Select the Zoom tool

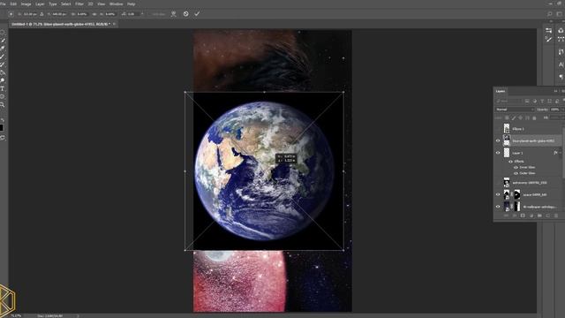pyautogui.click(x=3, y=104)
